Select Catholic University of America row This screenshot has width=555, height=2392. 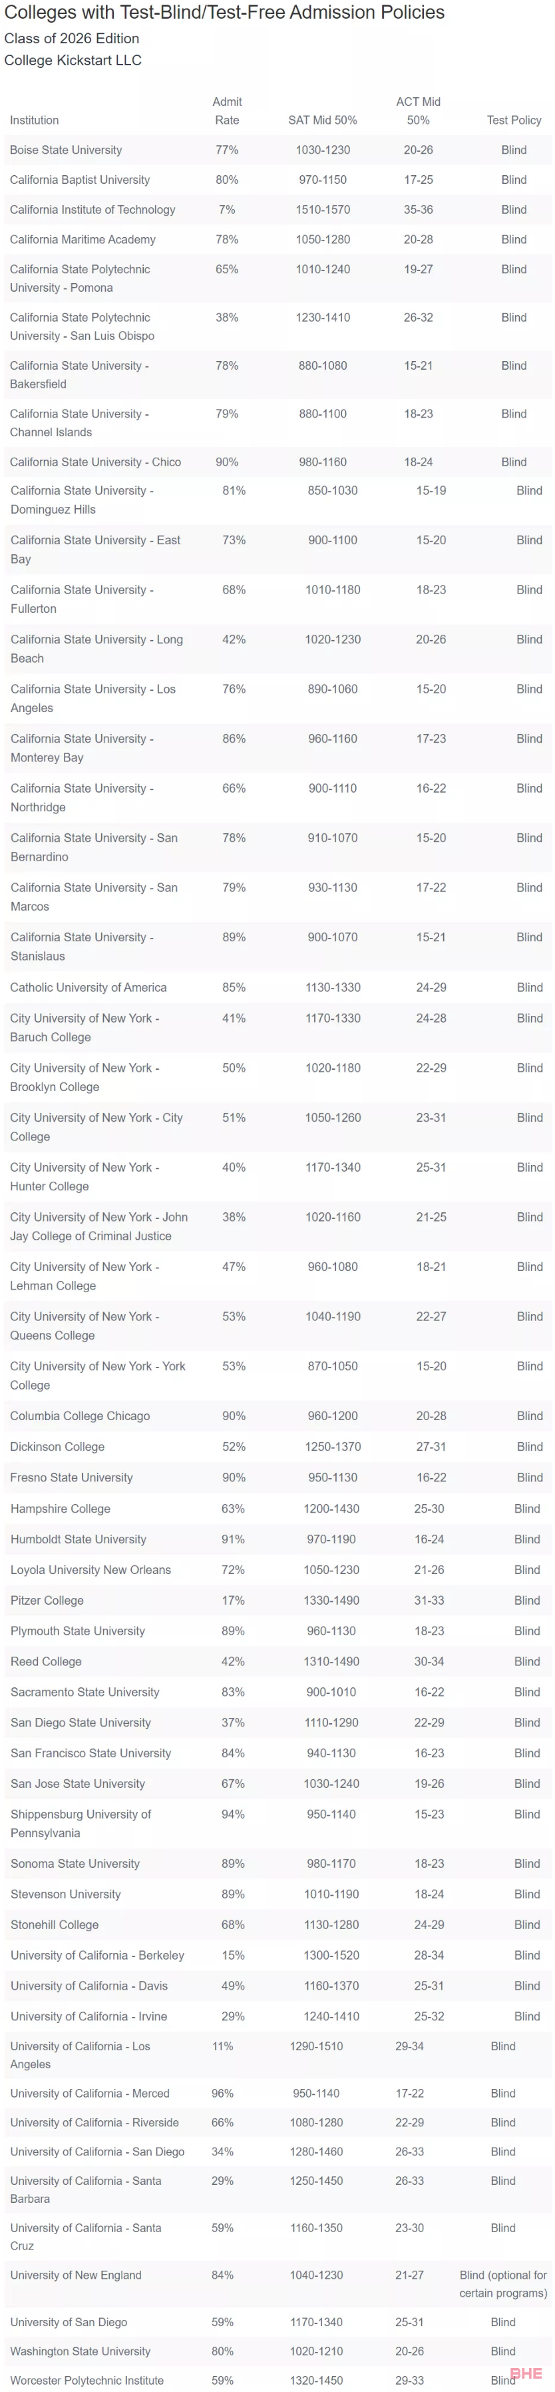tap(277, 987)
